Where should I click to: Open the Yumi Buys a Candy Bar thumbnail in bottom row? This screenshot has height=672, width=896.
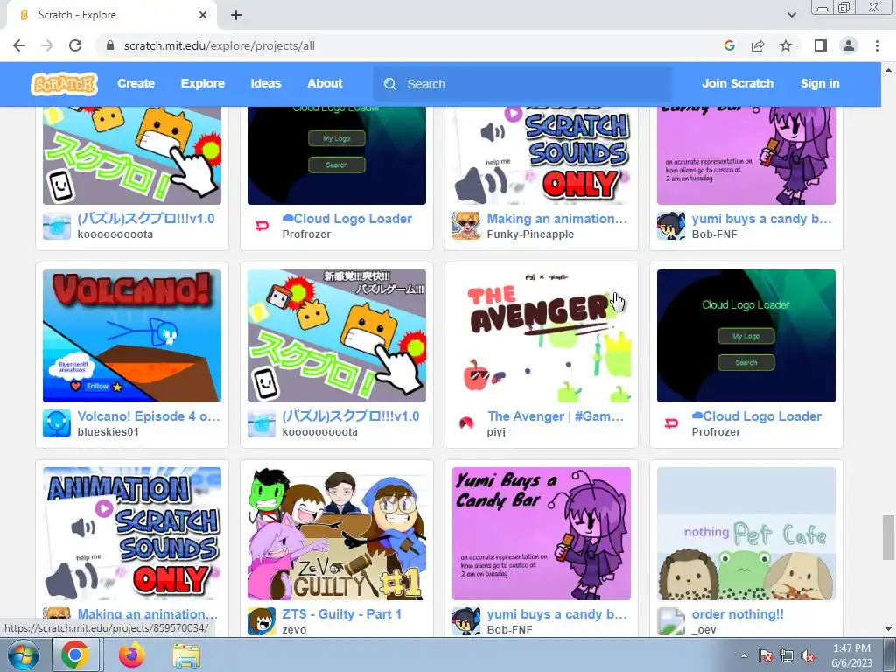coord(541,534)
